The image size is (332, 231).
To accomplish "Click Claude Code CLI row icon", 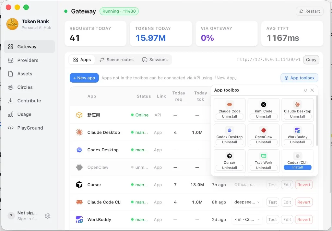I will [79, 202].
